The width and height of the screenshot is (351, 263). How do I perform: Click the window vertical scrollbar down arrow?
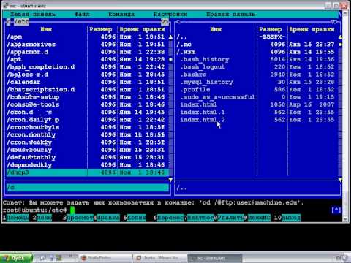tap(345, 219)
